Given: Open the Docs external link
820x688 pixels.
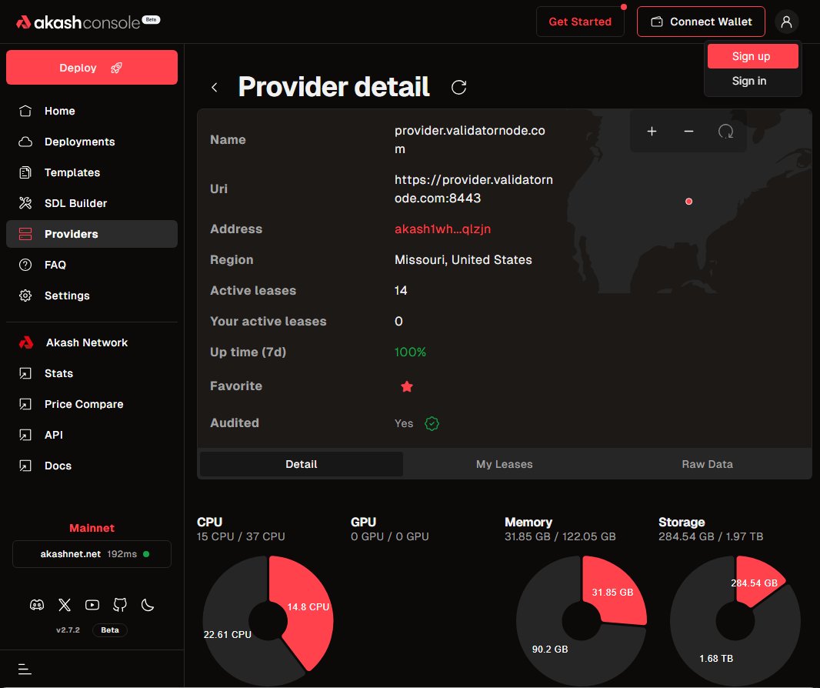Looking at the screenshot, I should (x=92, y=466).
